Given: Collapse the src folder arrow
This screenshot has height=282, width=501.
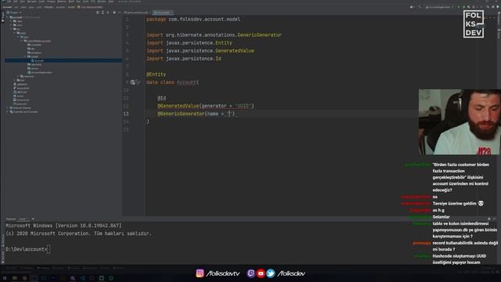Looking at the screenshot, I should coord(11,29).
